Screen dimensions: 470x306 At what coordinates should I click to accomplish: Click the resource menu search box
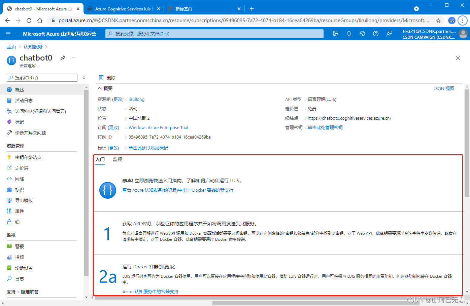(x=42, y=78)
